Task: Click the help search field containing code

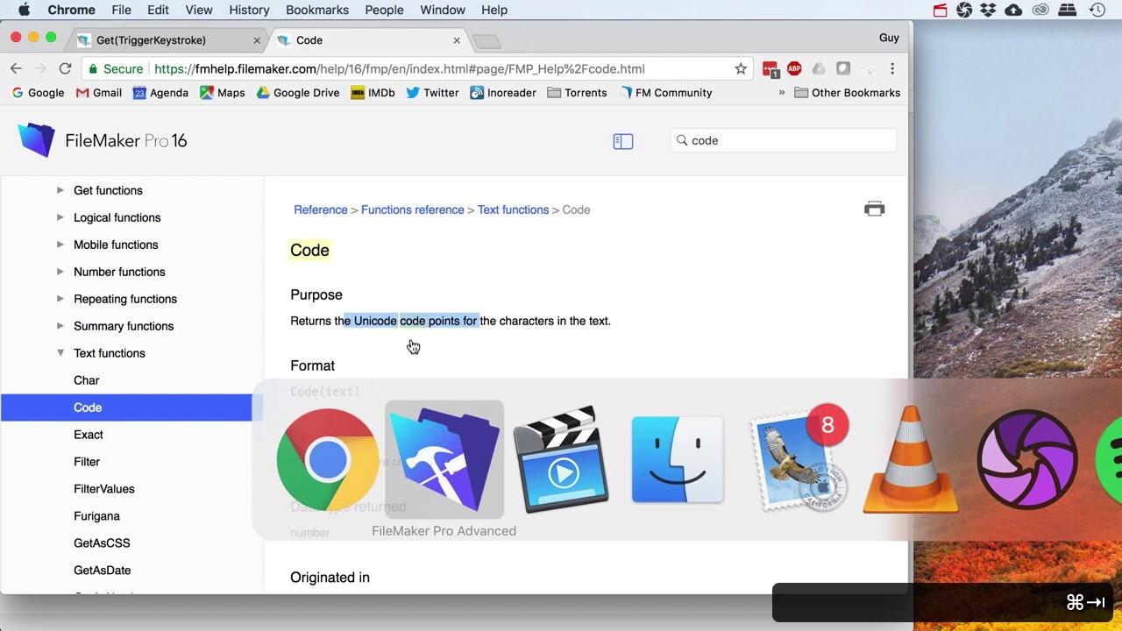Action: pyautogui.click(x=785, y=140)
